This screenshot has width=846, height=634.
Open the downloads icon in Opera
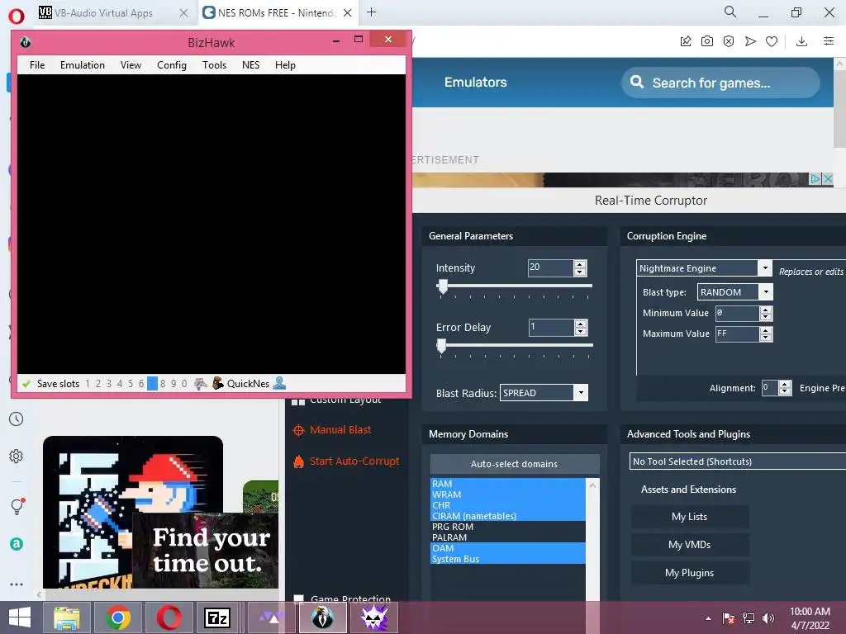click(801, 41)
